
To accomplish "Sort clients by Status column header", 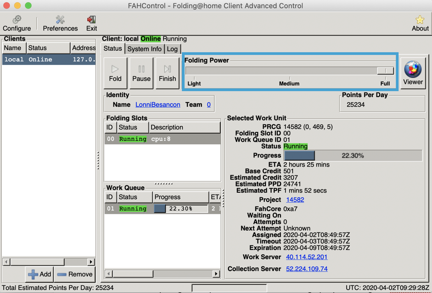I will click(x=48, y=48).
